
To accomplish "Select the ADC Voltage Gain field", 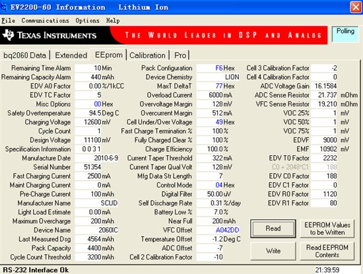I will (324, 86).
